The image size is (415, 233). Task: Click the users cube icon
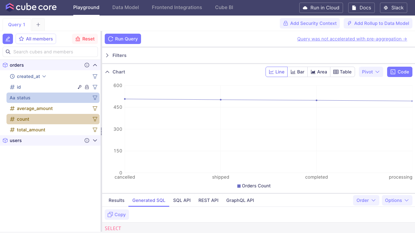pyautogui.click(x=5, y=140)
